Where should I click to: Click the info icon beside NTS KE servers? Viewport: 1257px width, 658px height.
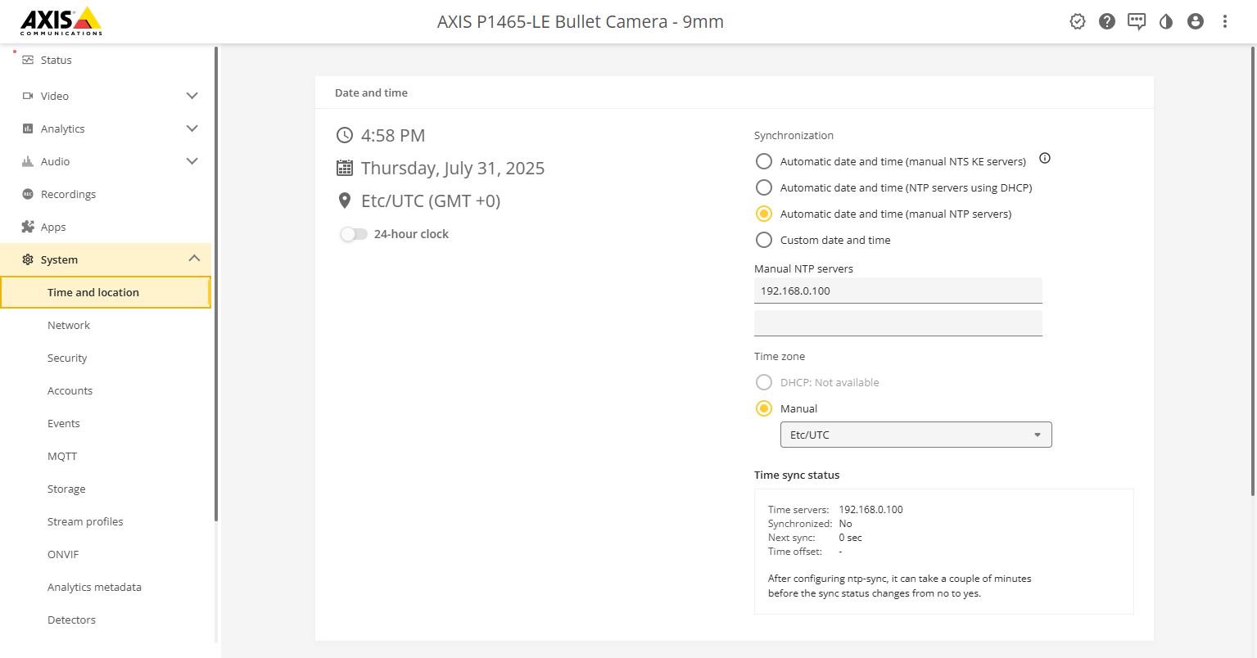(1044, 159)
